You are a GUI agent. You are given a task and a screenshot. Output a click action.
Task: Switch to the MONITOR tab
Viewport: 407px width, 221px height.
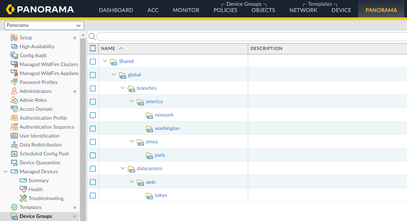[186, 10]
